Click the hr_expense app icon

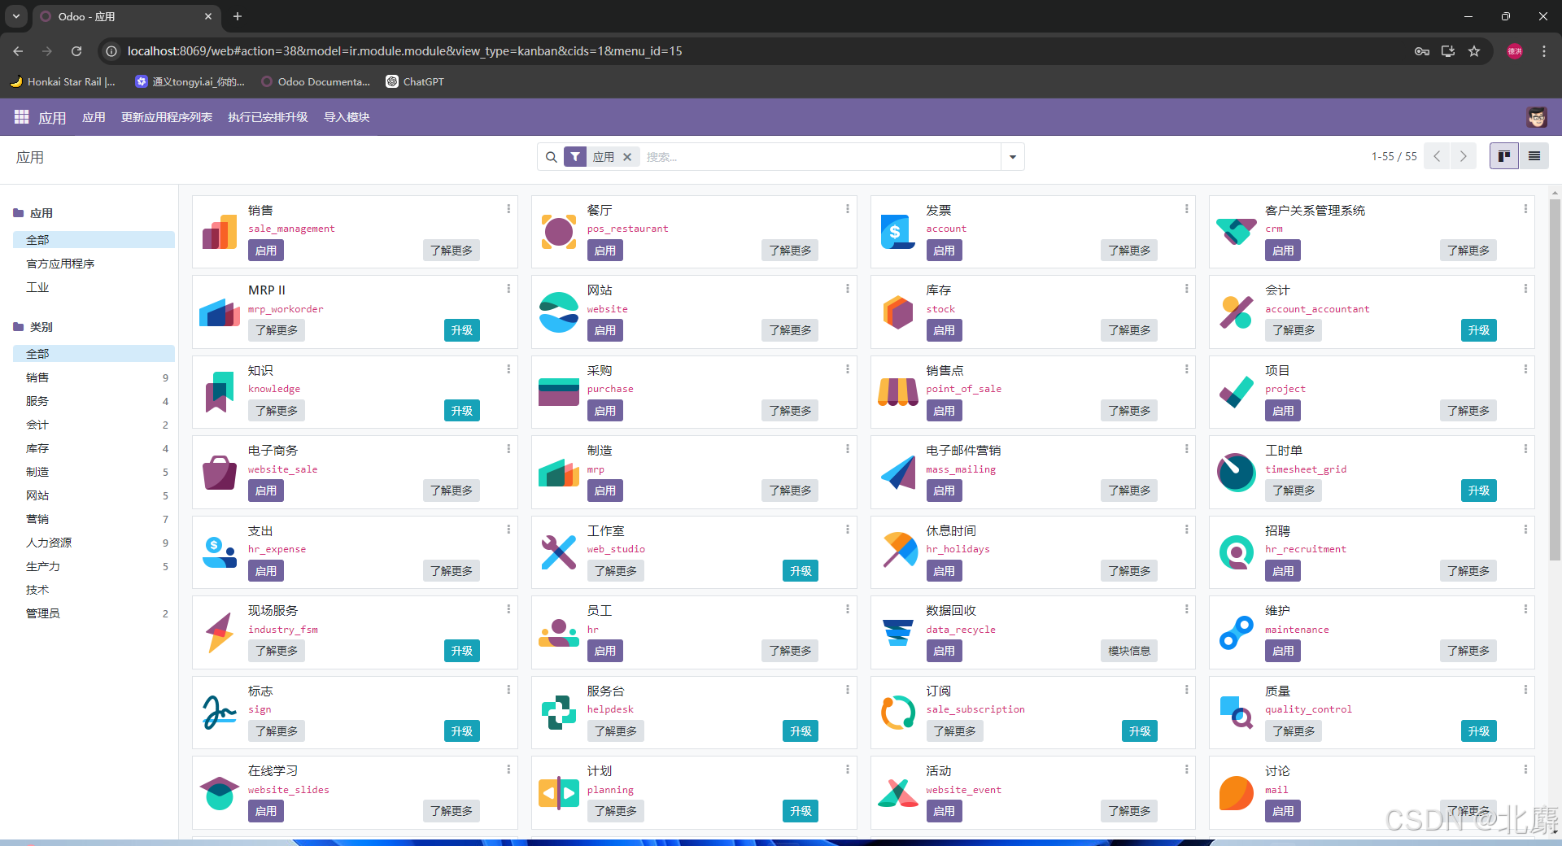pos(220,552)
